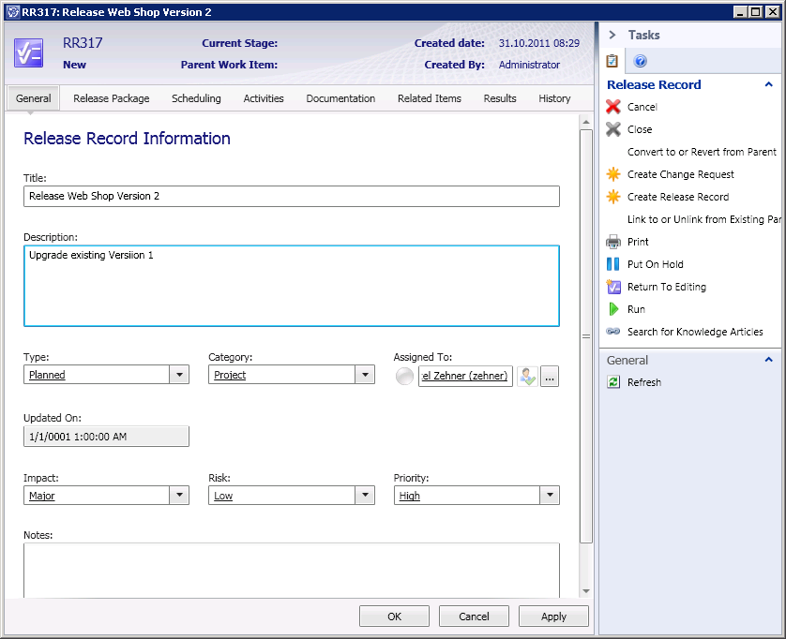Click the Put On Hold pause icon
This screenshot has height=639, width=786.
[613, 264]
